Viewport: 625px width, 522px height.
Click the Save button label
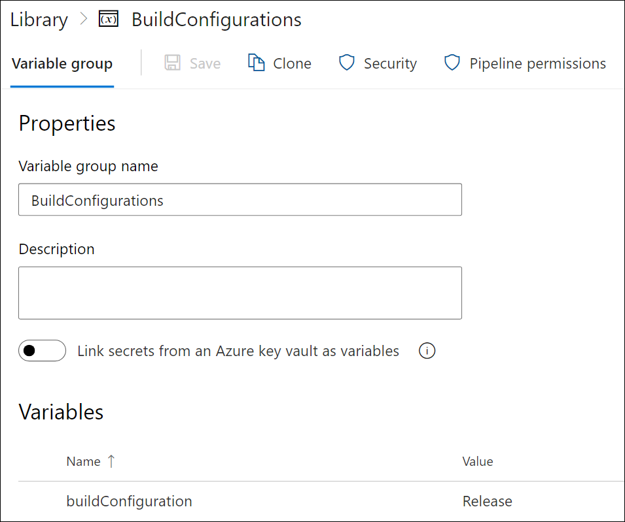(x=205, y=63)
